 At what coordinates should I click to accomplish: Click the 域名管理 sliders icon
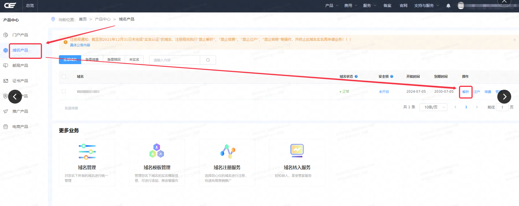[x=87, y=151]
